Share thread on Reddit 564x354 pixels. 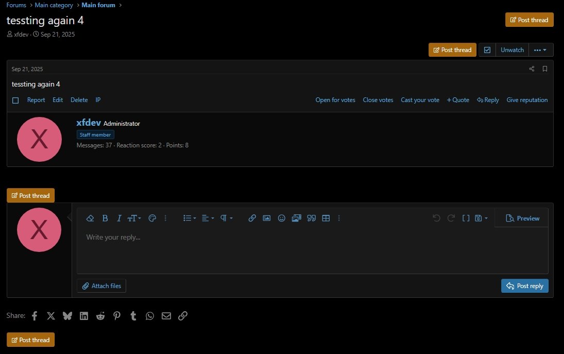[x=100, y=316]
